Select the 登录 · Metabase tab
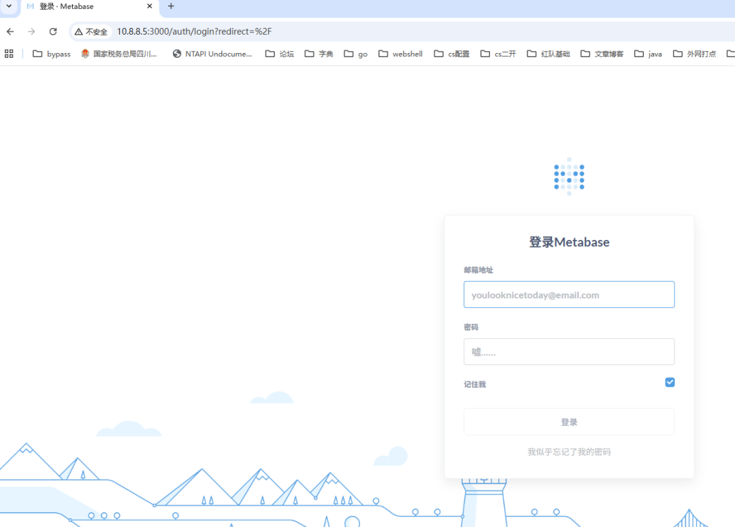The width and height of the screenshot is (735, 527). pyautogui.click(x=89, y=7)
